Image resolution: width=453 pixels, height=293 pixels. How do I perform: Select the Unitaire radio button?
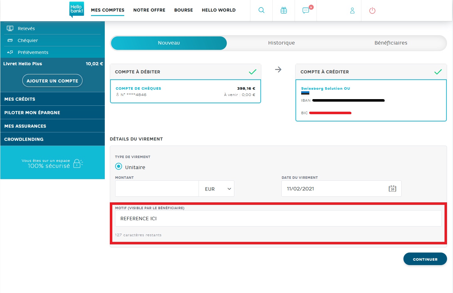pos(119,167)
